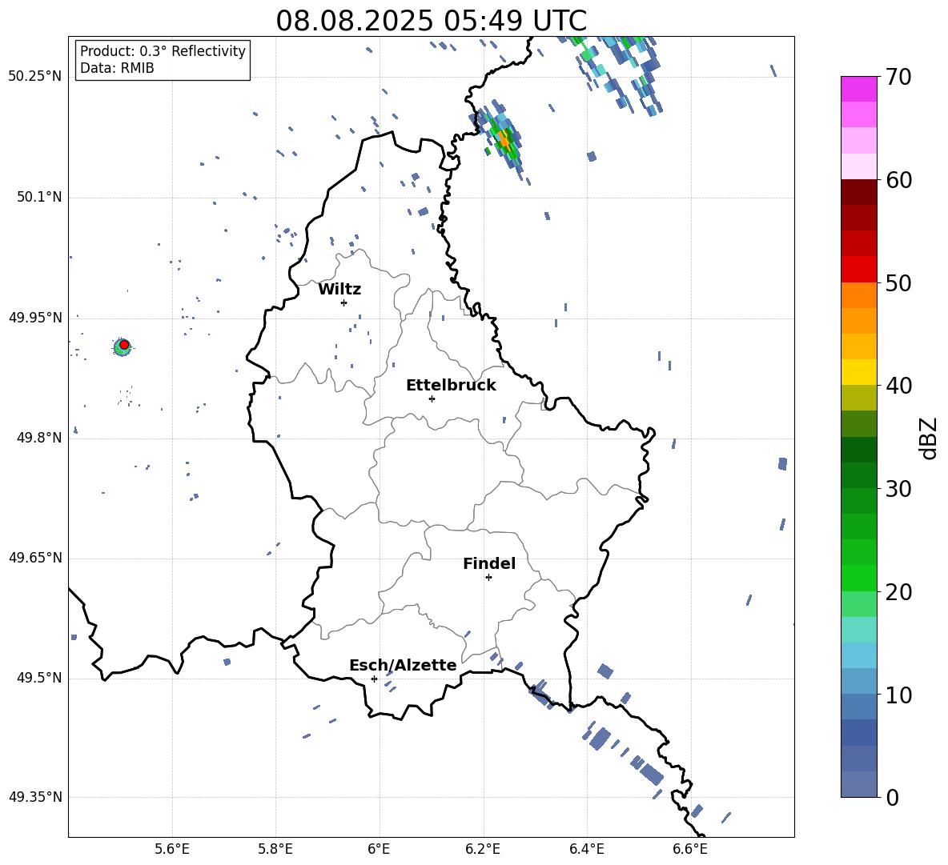The image size is (948, 865).
Task: Click the red dot radar marker
Action: pos(124,345)
